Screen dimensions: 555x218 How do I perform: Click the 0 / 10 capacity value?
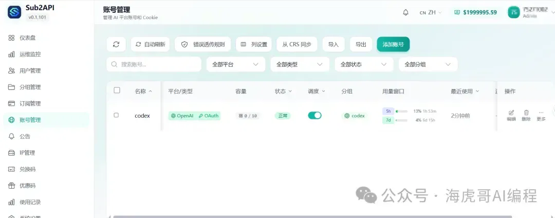tap(248, 115)
